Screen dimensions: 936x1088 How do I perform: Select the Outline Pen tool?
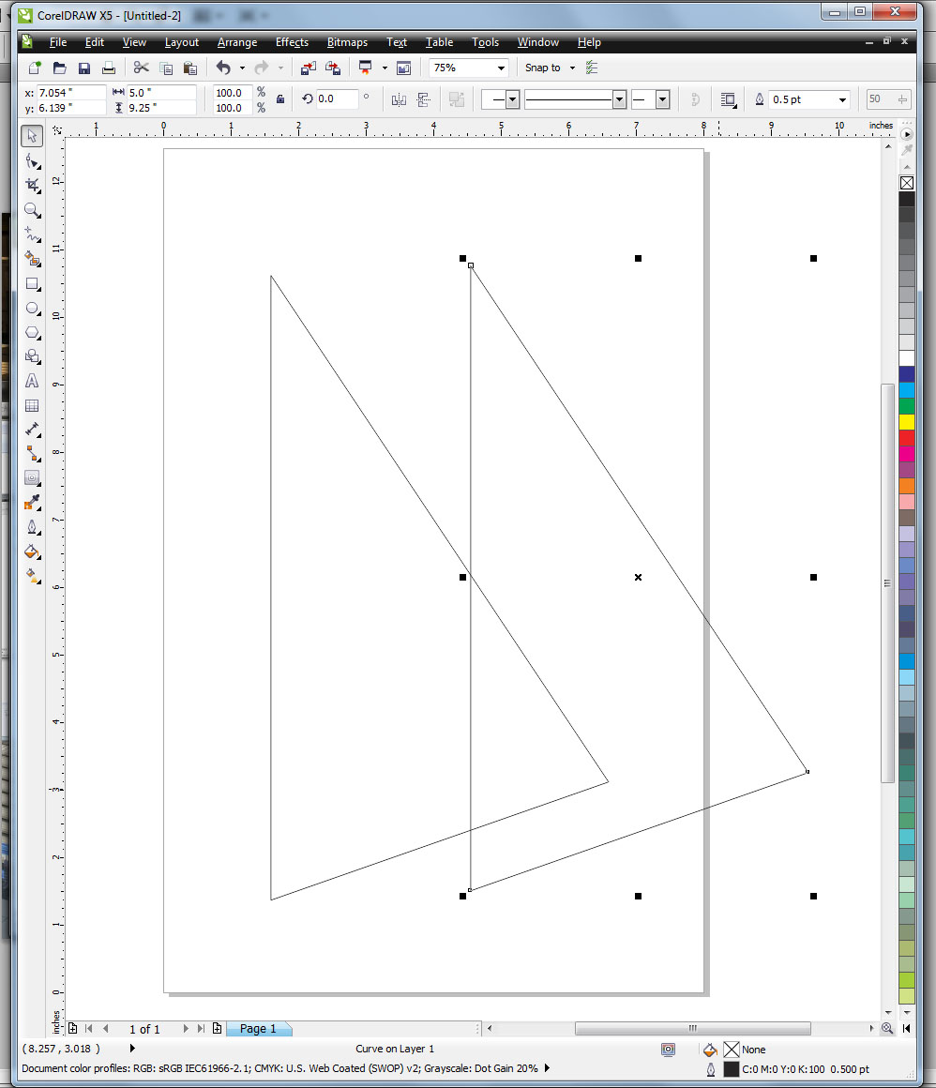[x=32, y=527]
